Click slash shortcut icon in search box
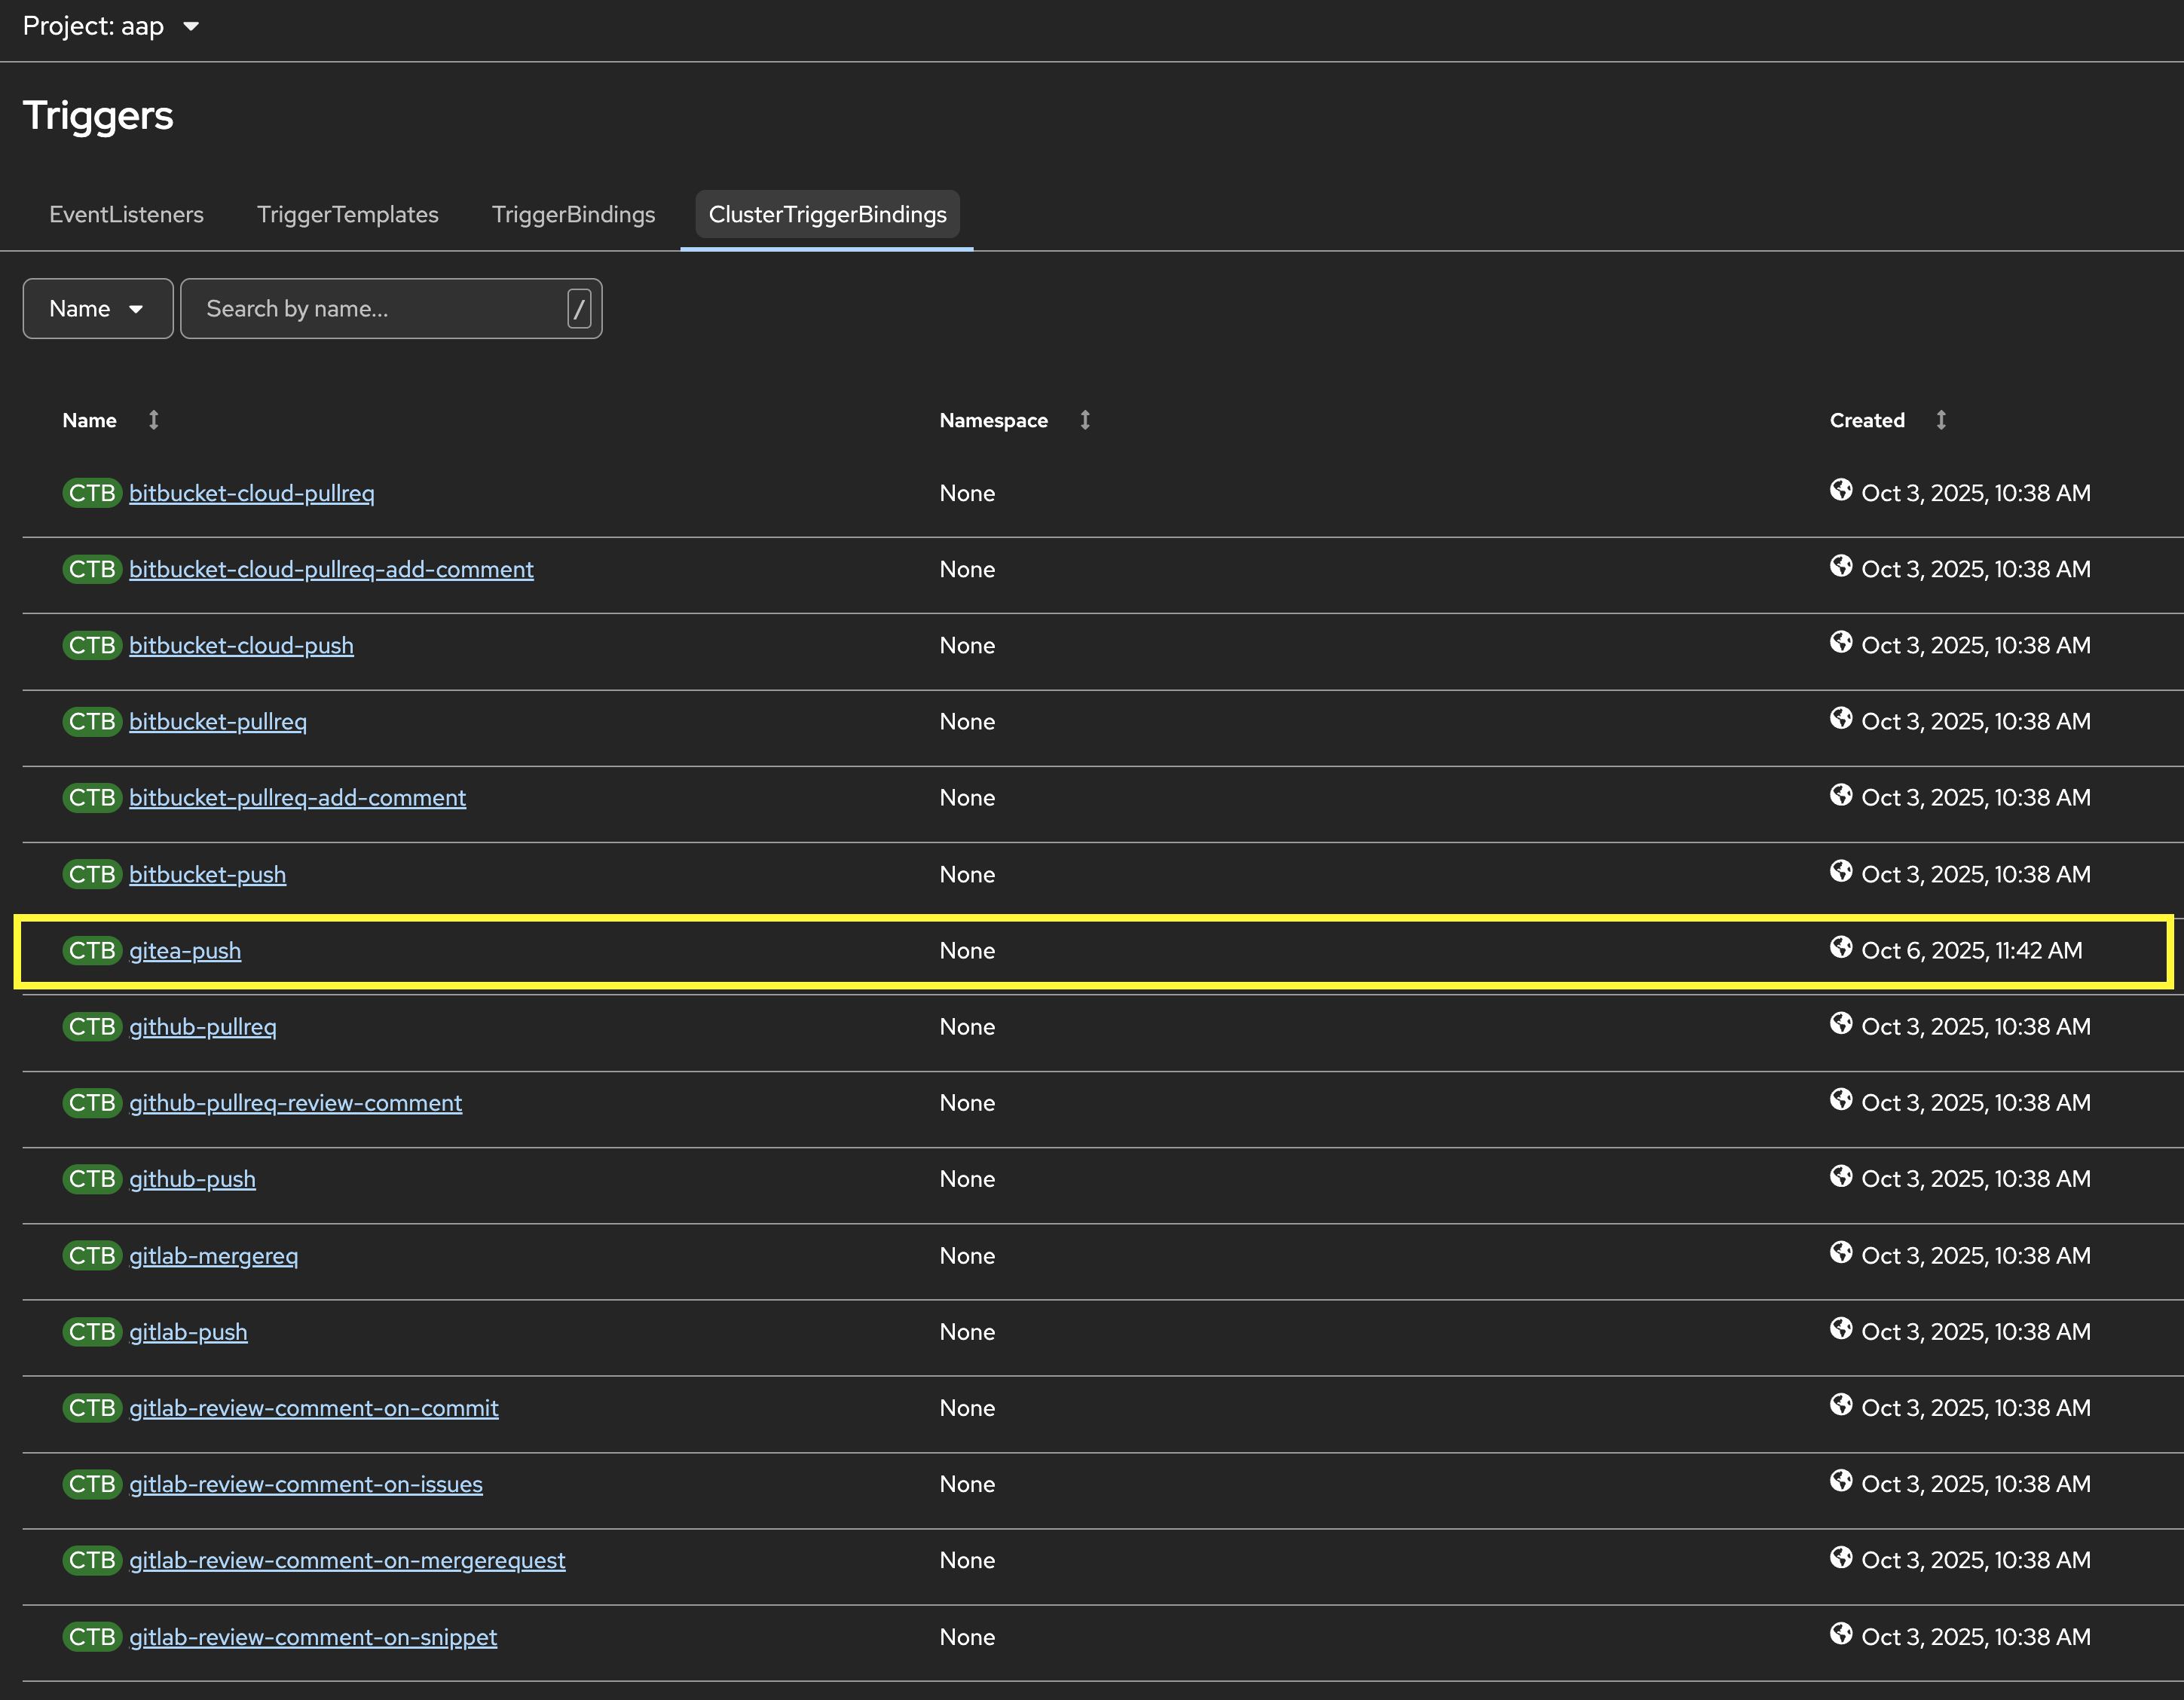Screen dimensions: 2184x1700 [579, 309]
